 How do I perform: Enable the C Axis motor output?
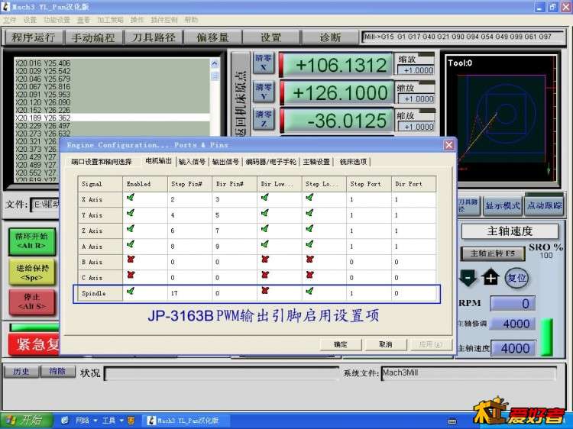coord(131,275)
